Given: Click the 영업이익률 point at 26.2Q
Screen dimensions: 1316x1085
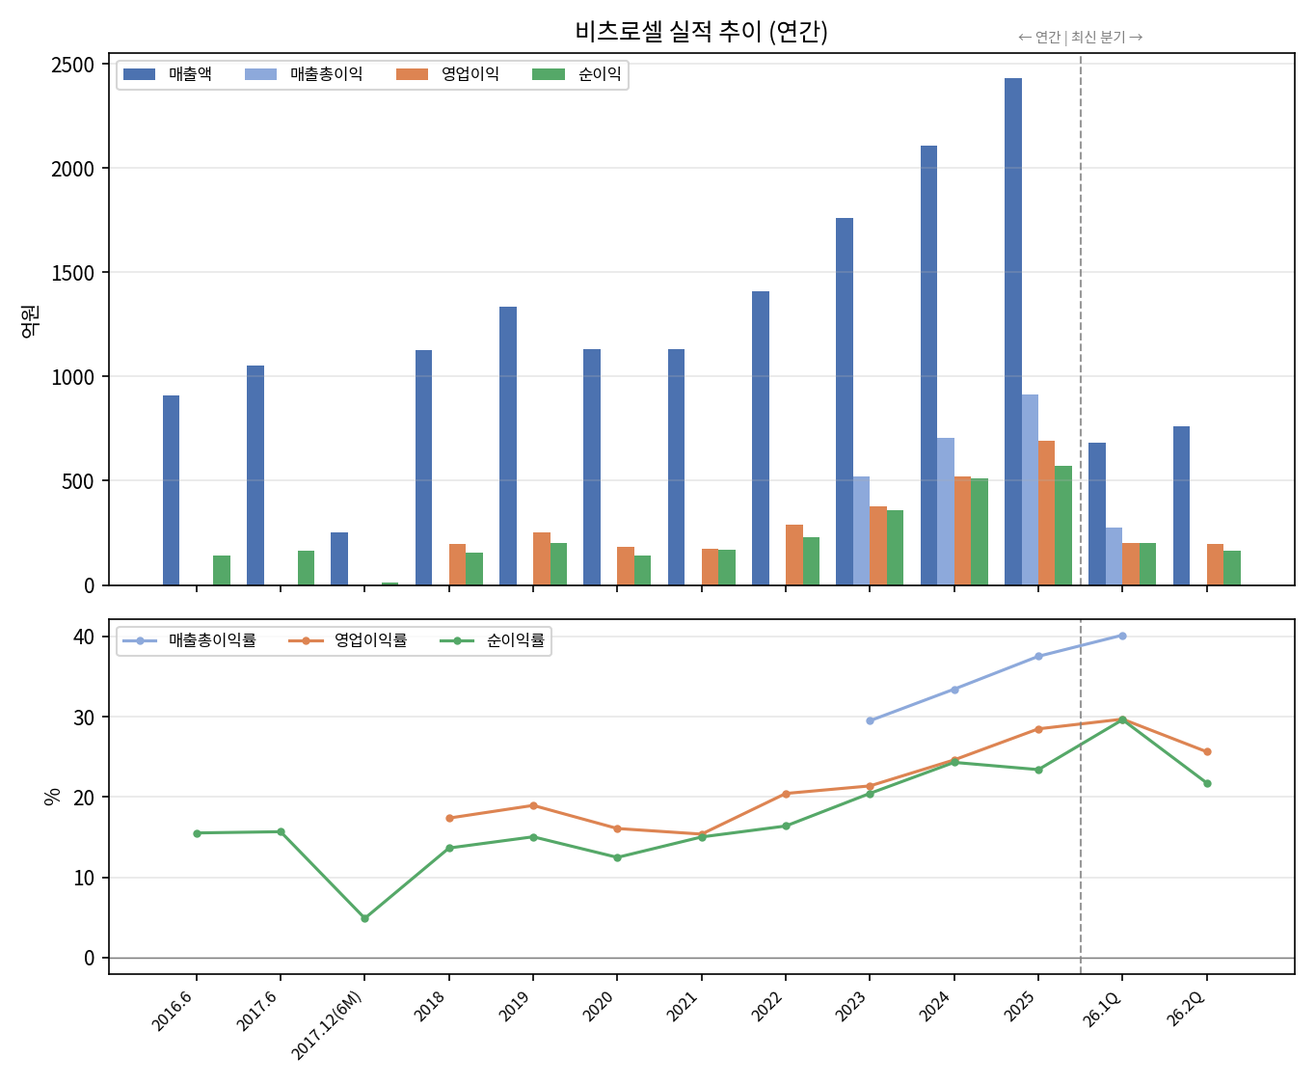Looking at the screenshot, I should pyautogui.click(x=1207, y=751).
